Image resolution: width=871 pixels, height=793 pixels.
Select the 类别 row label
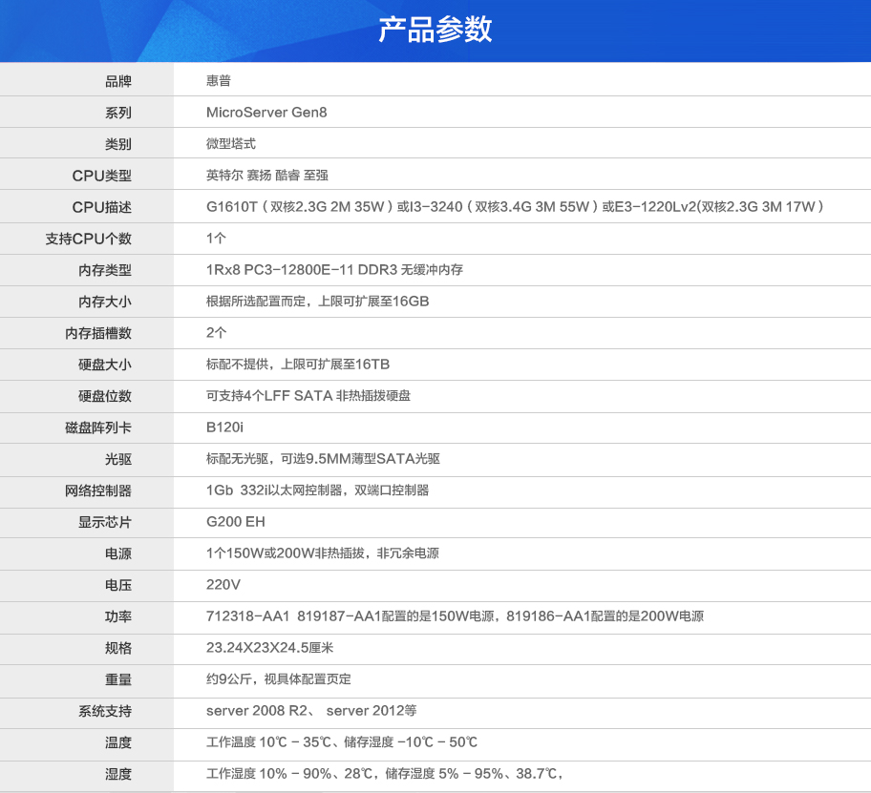point(117,144)
